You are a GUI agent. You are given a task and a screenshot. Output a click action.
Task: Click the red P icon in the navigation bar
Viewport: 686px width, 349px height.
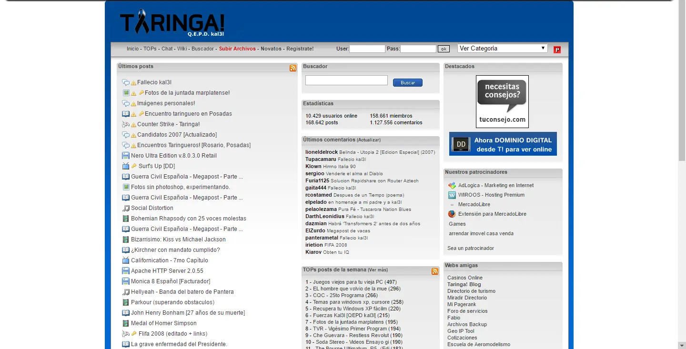click(557, 50)
